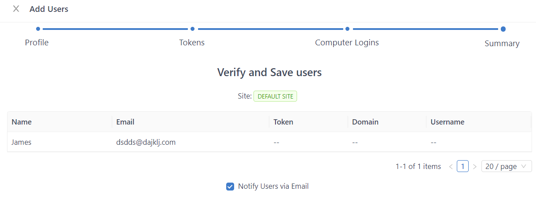Go to the Profile step label
536x198 pixels.
(37, 43)
